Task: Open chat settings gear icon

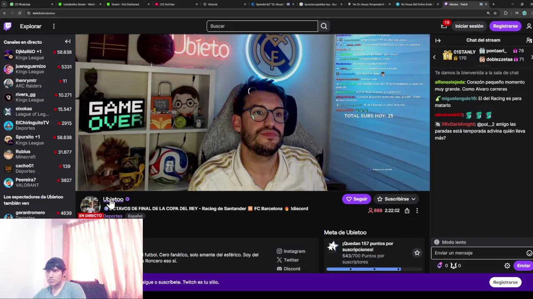Action: coord(507,266)
